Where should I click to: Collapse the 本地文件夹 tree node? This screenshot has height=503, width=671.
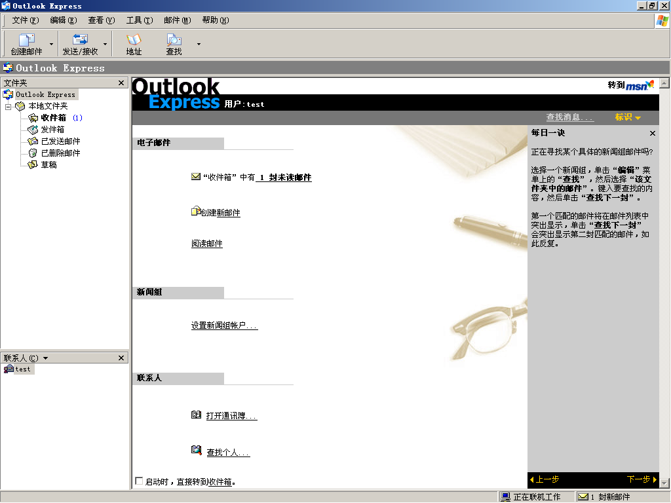pyautogui.click(x=8, y=106)
